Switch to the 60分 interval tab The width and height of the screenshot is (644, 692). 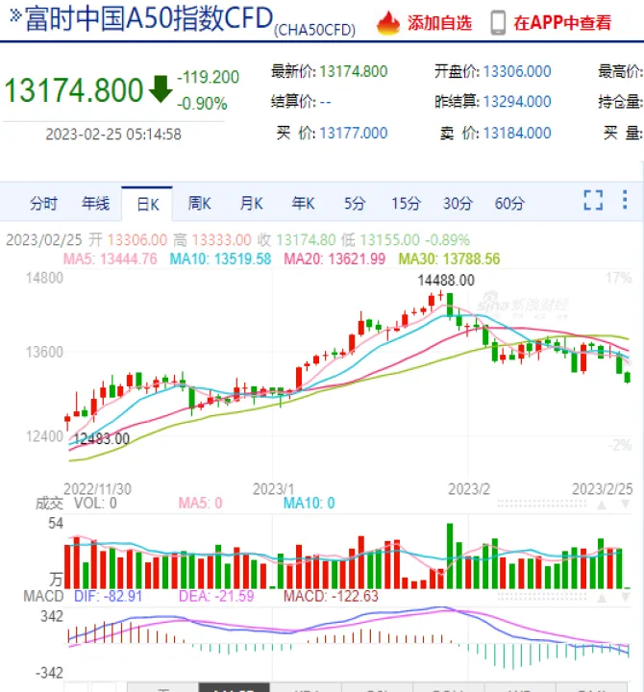click(x=509, y=204)
